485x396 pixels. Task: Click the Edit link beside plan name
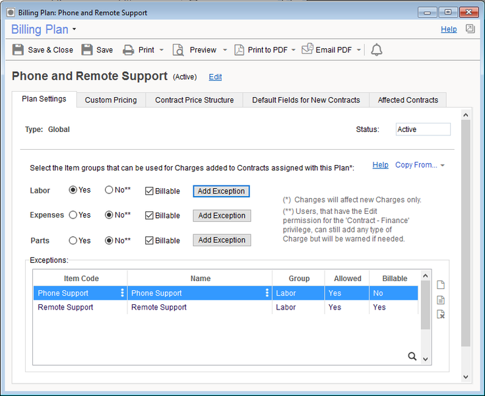[x=215, y=77]
